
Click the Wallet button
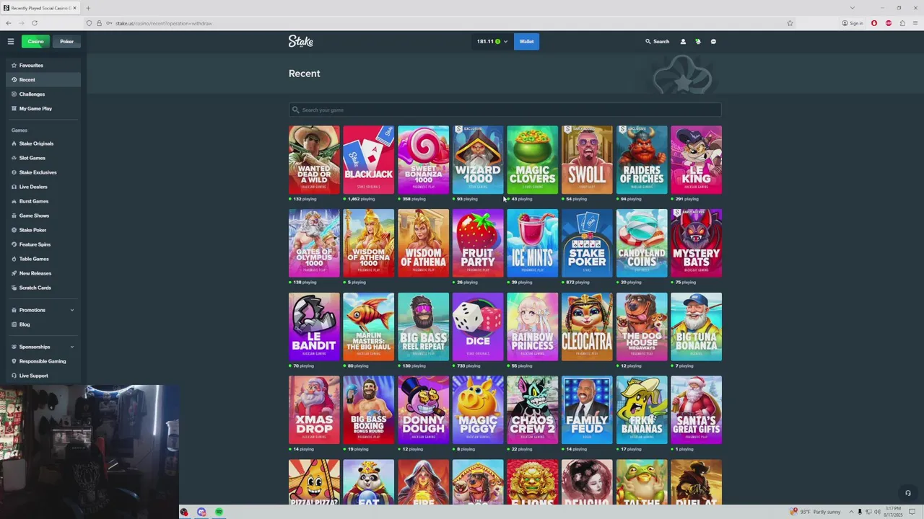(527, 42)
